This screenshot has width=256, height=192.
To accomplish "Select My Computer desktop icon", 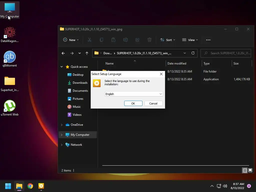I will (x=10, y=10).
